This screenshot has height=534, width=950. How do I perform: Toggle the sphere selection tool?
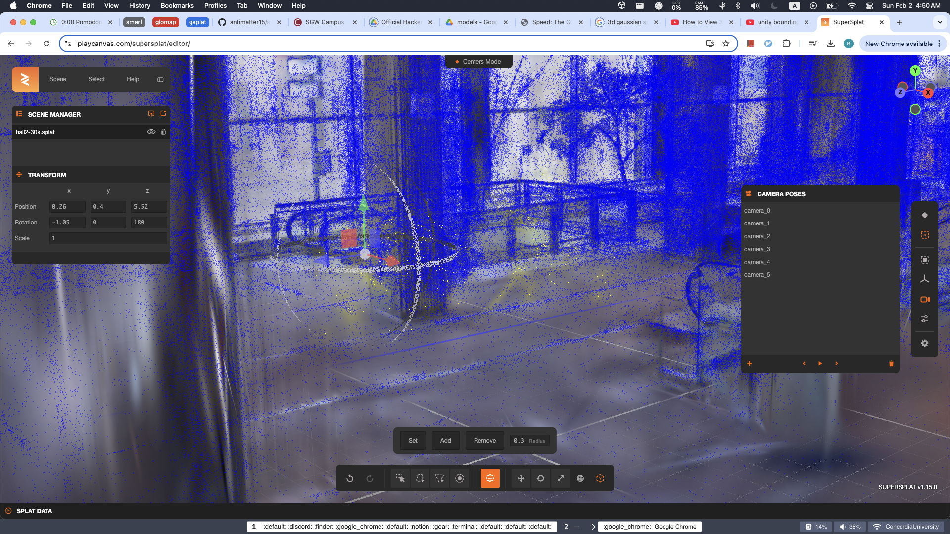coord(490,478)
